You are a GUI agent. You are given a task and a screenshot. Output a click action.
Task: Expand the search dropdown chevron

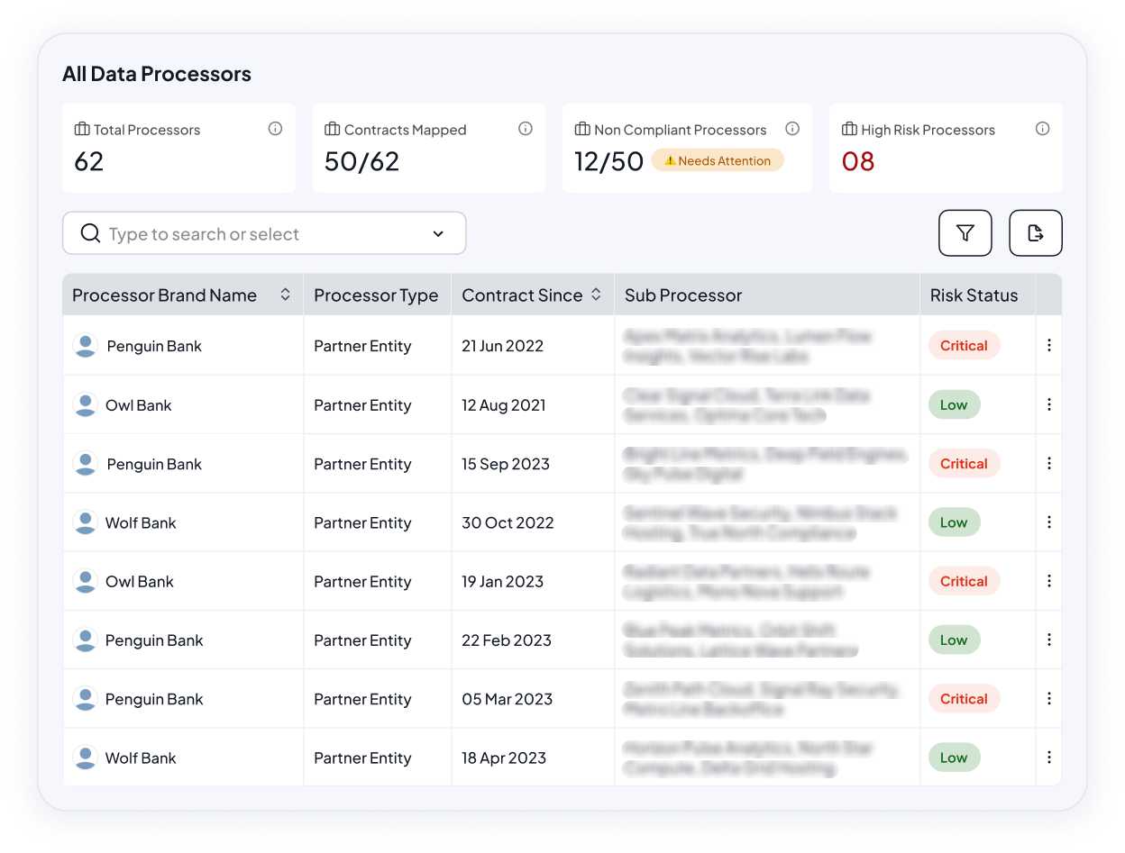tap(438, 234)
